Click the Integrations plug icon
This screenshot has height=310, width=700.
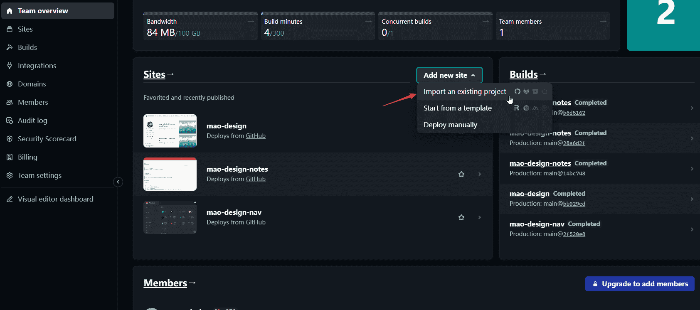coord(10,66)
